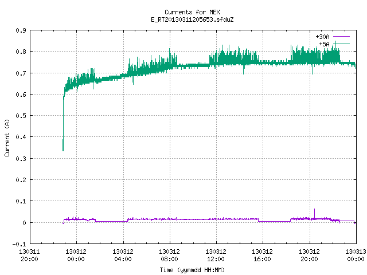The height and width of the screenshot is (275, 367).
Task: Click the x-axis tick '130312 20:00'
Action: pos(310,256)
